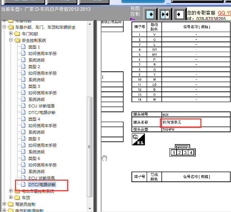Click wire color GR in terminal 4 row
This screenshot has width=231, height=212.
(154, 50)
